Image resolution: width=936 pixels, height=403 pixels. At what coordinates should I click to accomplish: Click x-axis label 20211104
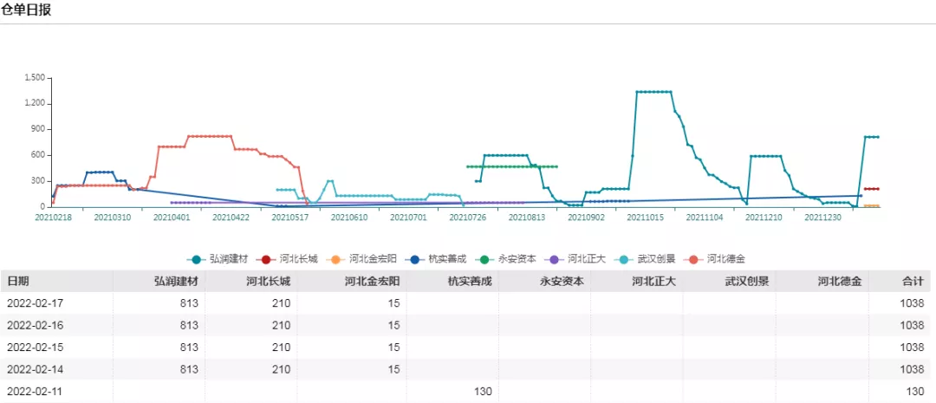[705, 218]
